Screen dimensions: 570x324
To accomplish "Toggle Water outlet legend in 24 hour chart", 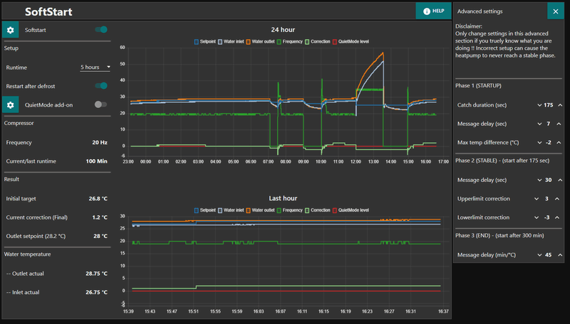I will tap(260, 42).
